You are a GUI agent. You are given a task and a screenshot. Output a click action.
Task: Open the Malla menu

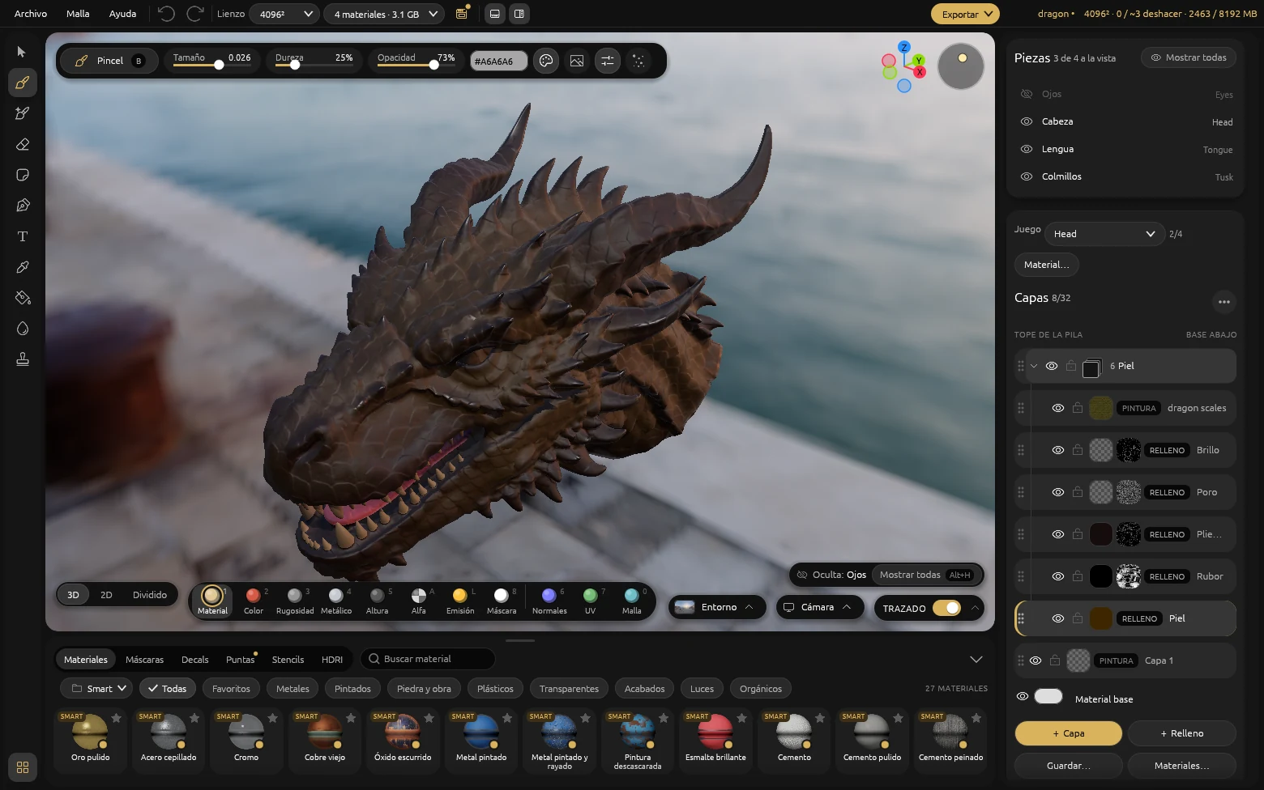point(78,14)
